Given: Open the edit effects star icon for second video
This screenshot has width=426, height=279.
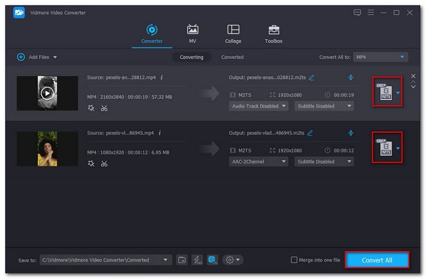Looking at the screenshot, I should click(x=91, y=163).
